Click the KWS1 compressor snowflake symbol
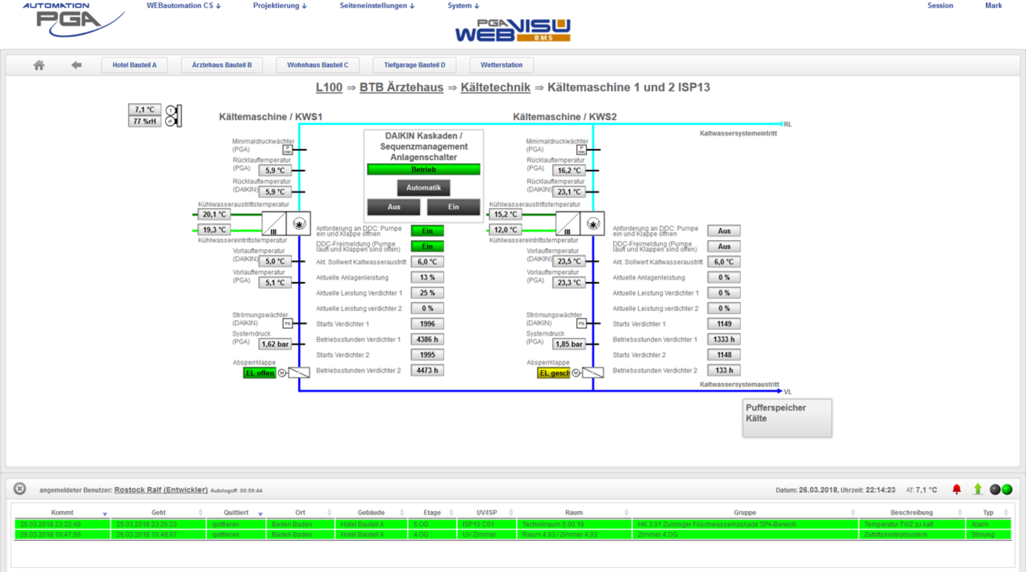 pyautogui.click(x=299, y=224)
